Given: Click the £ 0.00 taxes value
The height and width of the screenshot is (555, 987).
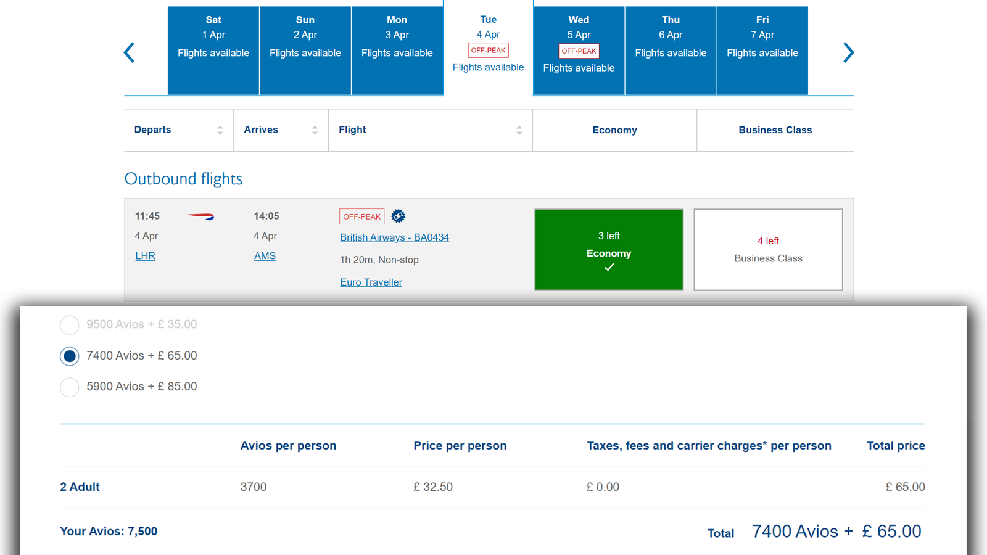Looking at the screenshot, I should (x=603, y=487).
